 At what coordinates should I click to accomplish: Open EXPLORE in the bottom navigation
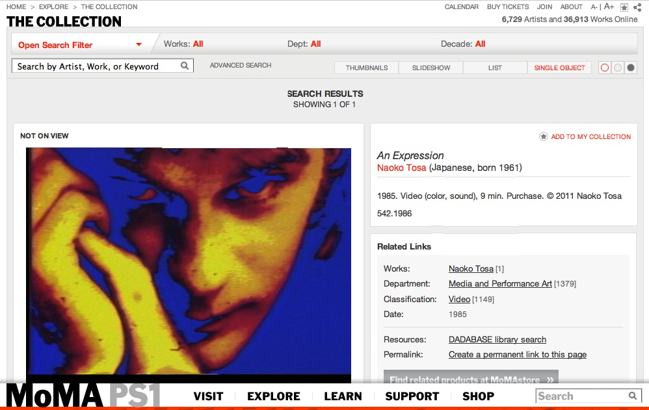click(x=274, y=396)
